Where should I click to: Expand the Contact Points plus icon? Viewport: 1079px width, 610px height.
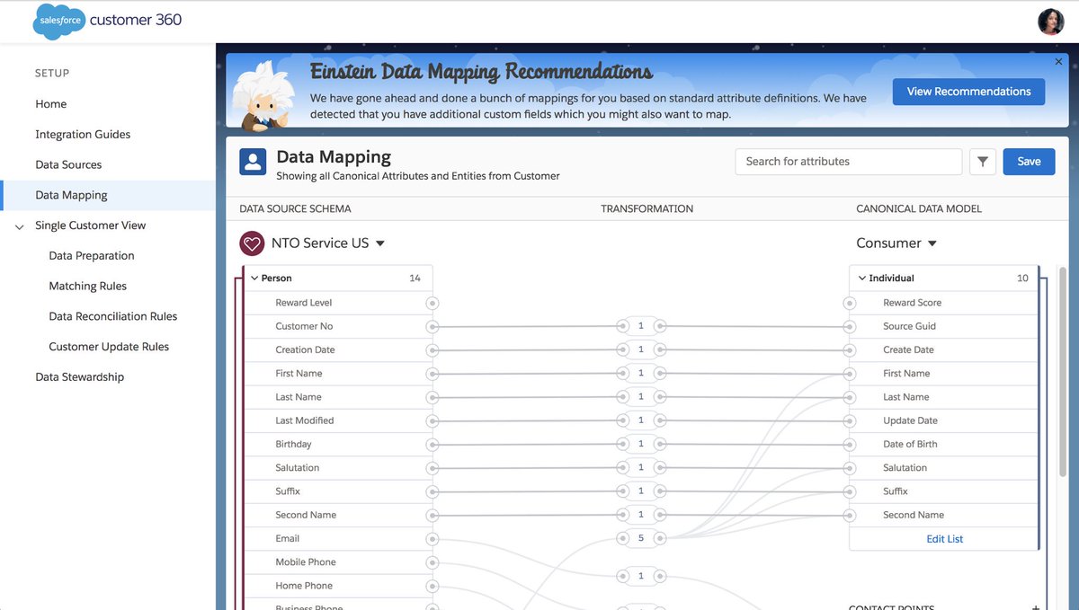coord(1036,607)
